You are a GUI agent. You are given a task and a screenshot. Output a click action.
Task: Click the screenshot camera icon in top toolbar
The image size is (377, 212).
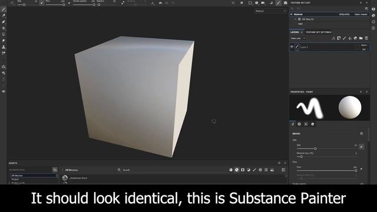[285, 3]
